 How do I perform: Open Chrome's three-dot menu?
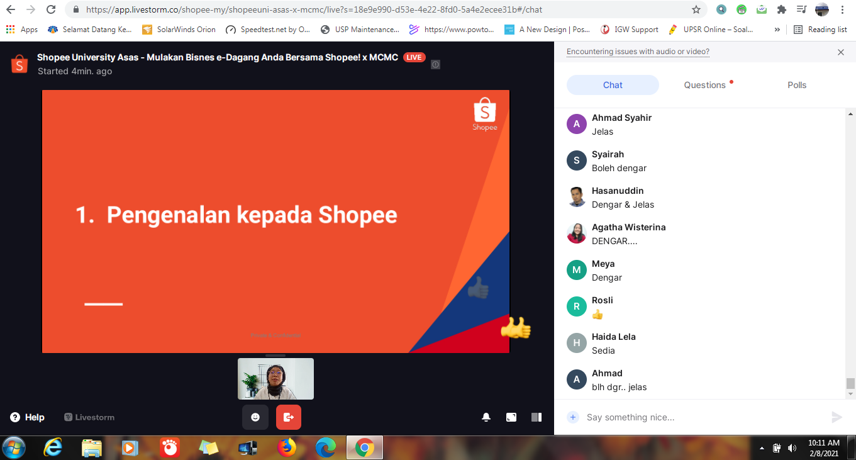tap(843, 9)
